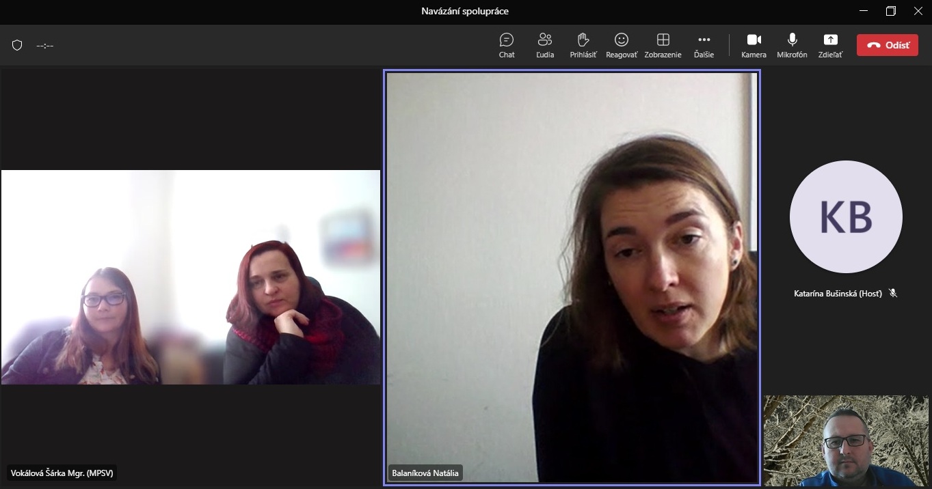Open Ďalšie more options menu
This screenshot has height=489, width=932.
(704, 45)
